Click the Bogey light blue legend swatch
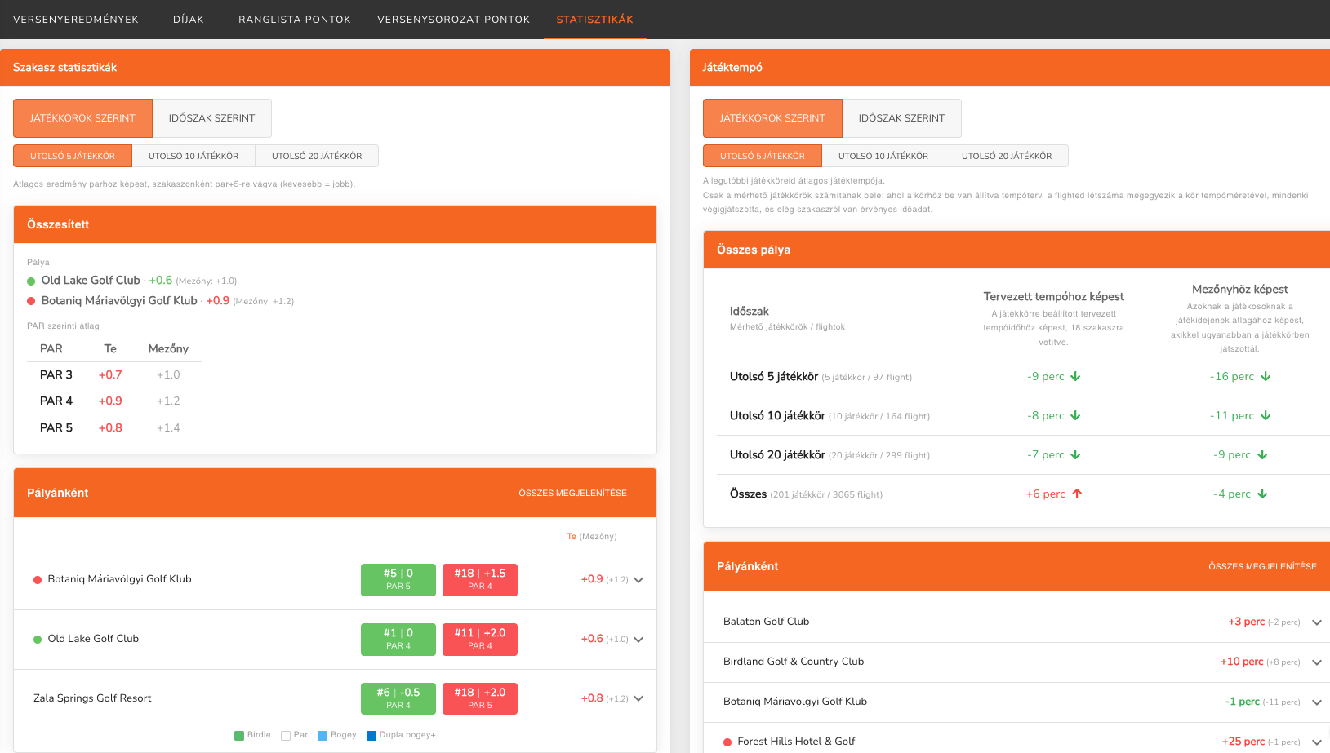Image resolution: width=1330 pixels, height=753 pixels. click(x=322, y=736)
